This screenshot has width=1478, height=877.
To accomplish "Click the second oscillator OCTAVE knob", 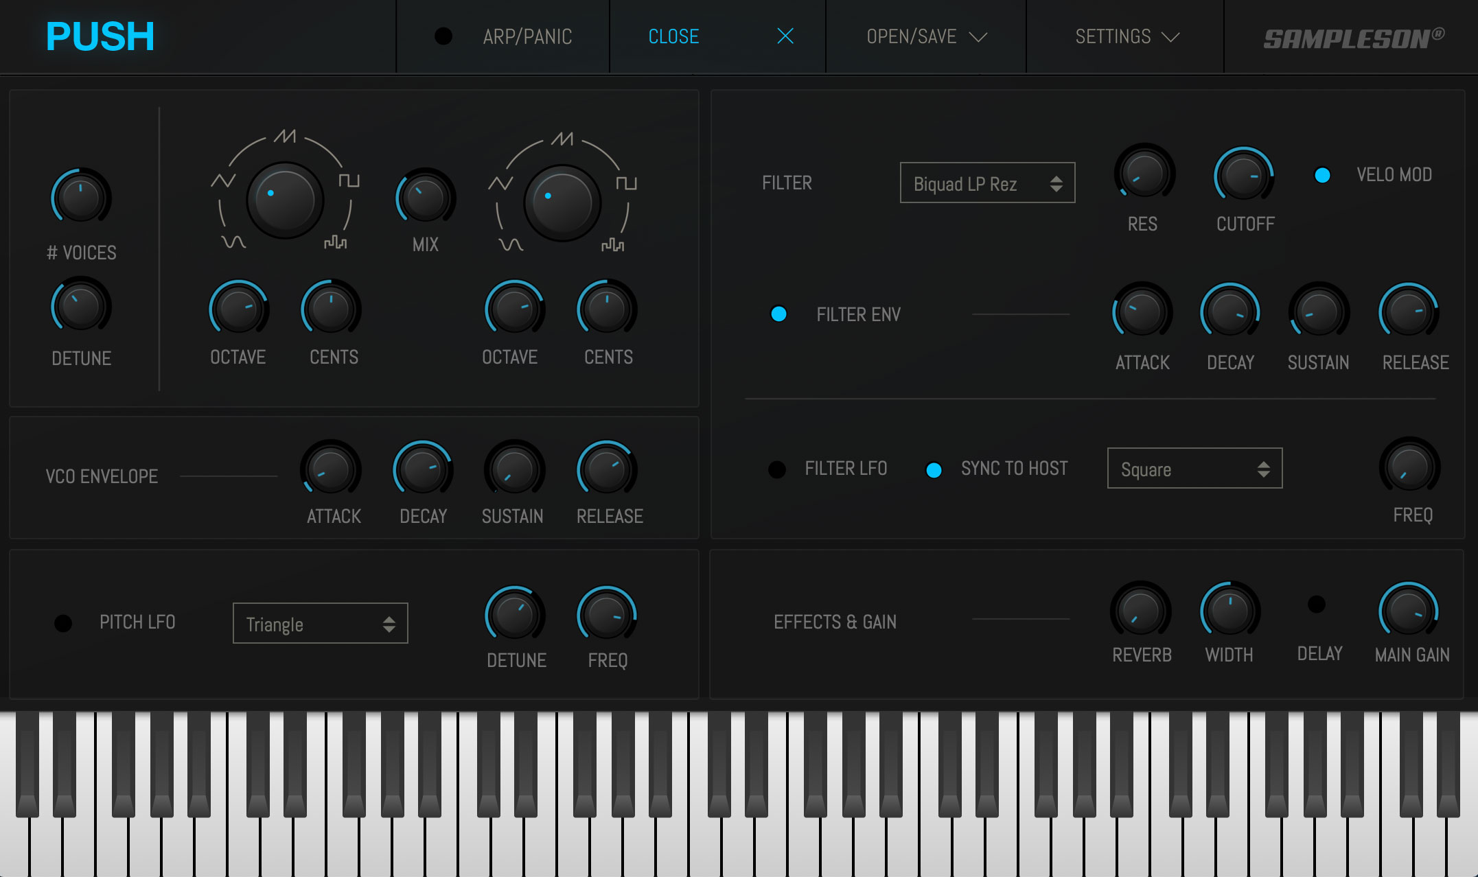I will pyautogui.click(x=515, y=309).
